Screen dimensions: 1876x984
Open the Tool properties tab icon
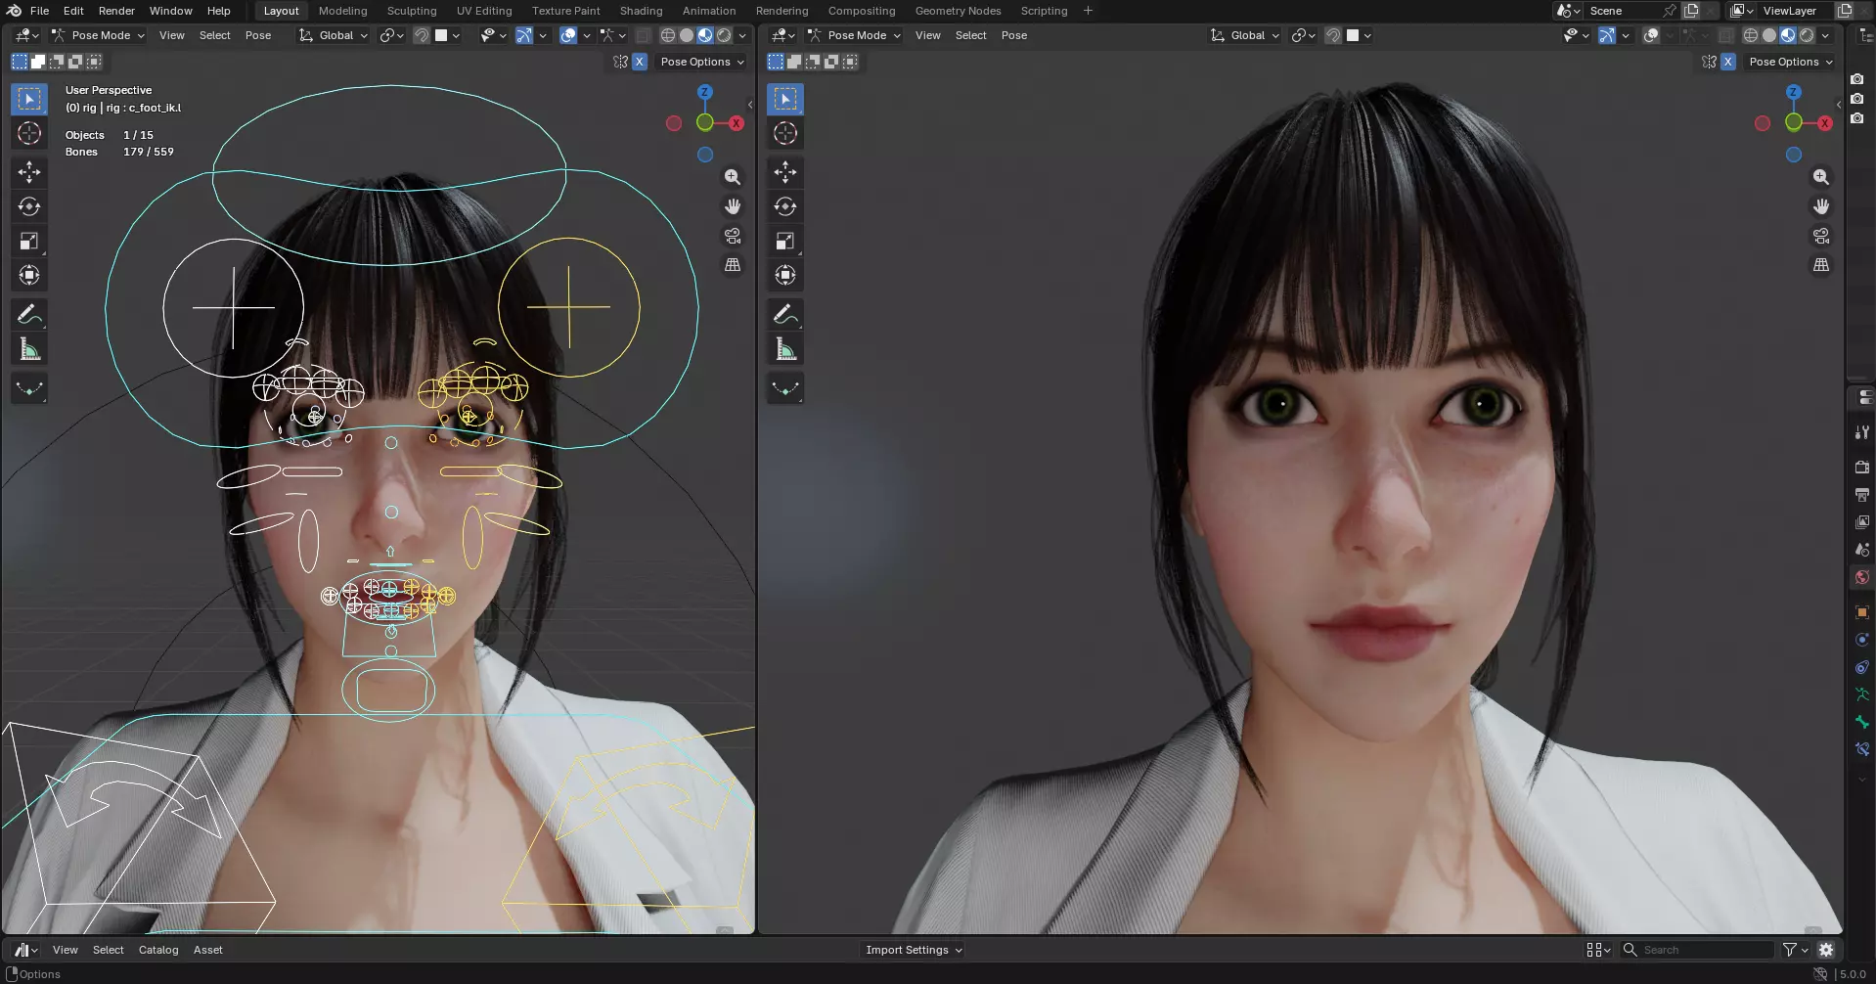click(x=1862, y=432)
